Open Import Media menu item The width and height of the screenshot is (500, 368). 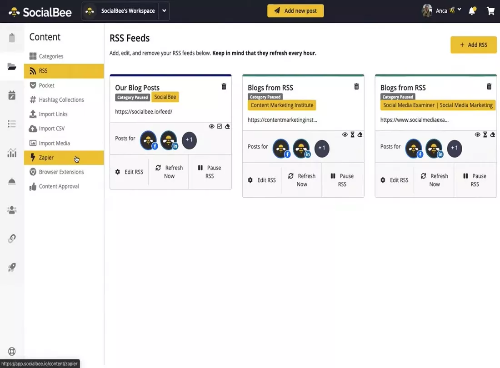click(x=64, y=143)
